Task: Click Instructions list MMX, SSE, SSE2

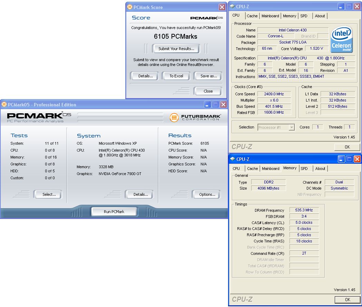Action: pos(306,76)
